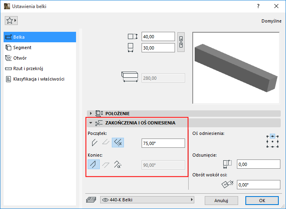Image resolution: width=286 pixels, height=209 pixels.
Task: Open the favorites star button
Action: pyautogui.click(x=11, y=21)
